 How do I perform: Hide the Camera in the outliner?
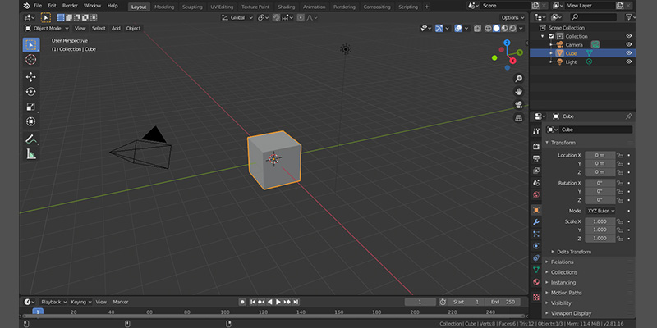pyautogui.click(x=629, y=45)
